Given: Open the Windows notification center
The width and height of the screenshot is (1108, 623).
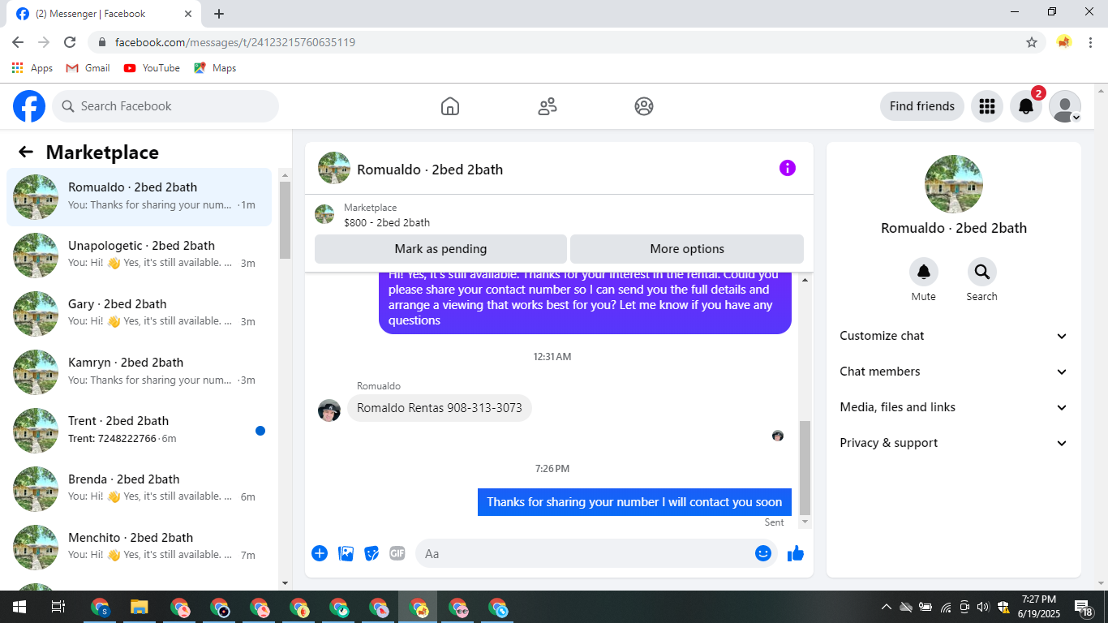Looking at the screenshot, I should pos(1084,607).
